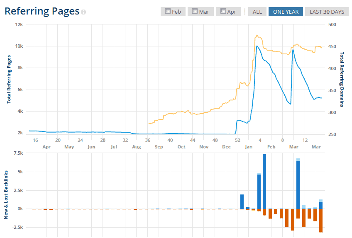Tick the Mar checkbox

[x=196, y=12]
